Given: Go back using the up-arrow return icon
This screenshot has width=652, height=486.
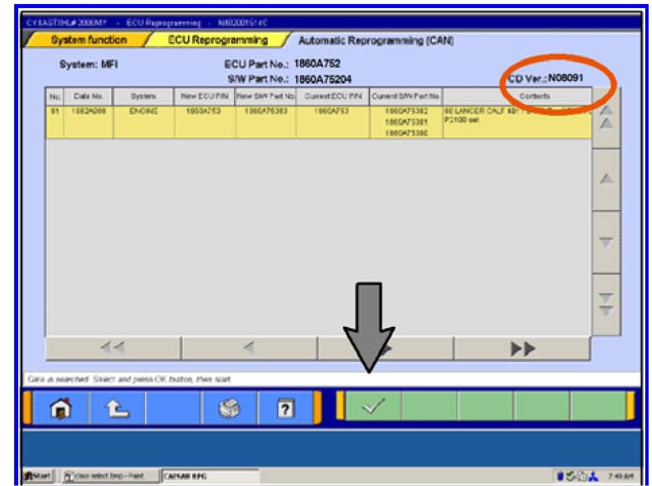Looking at the screenshot, I should tap(118, 408).
